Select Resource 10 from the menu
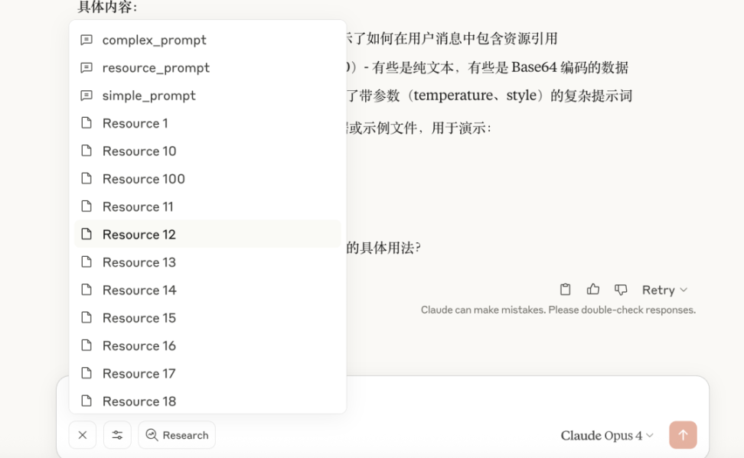 coord(139,151)
